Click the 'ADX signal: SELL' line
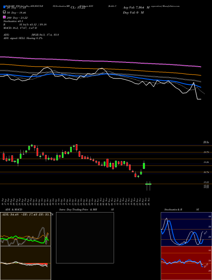 click(x=23, y=38)
